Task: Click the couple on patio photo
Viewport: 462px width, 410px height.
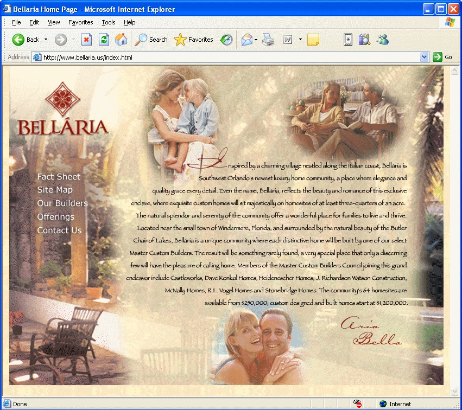Action: point(343,118)
